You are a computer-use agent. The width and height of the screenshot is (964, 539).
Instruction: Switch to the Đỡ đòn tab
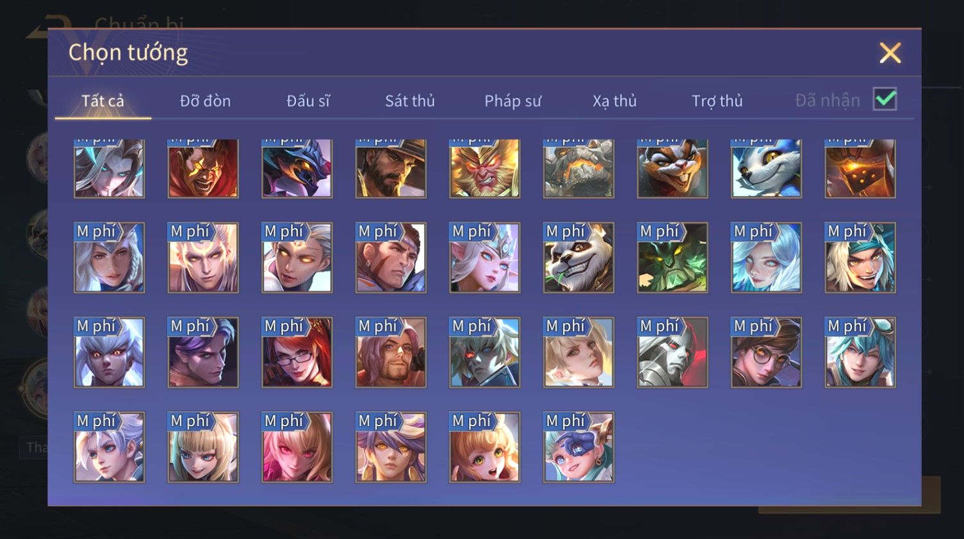pos(205,101)
